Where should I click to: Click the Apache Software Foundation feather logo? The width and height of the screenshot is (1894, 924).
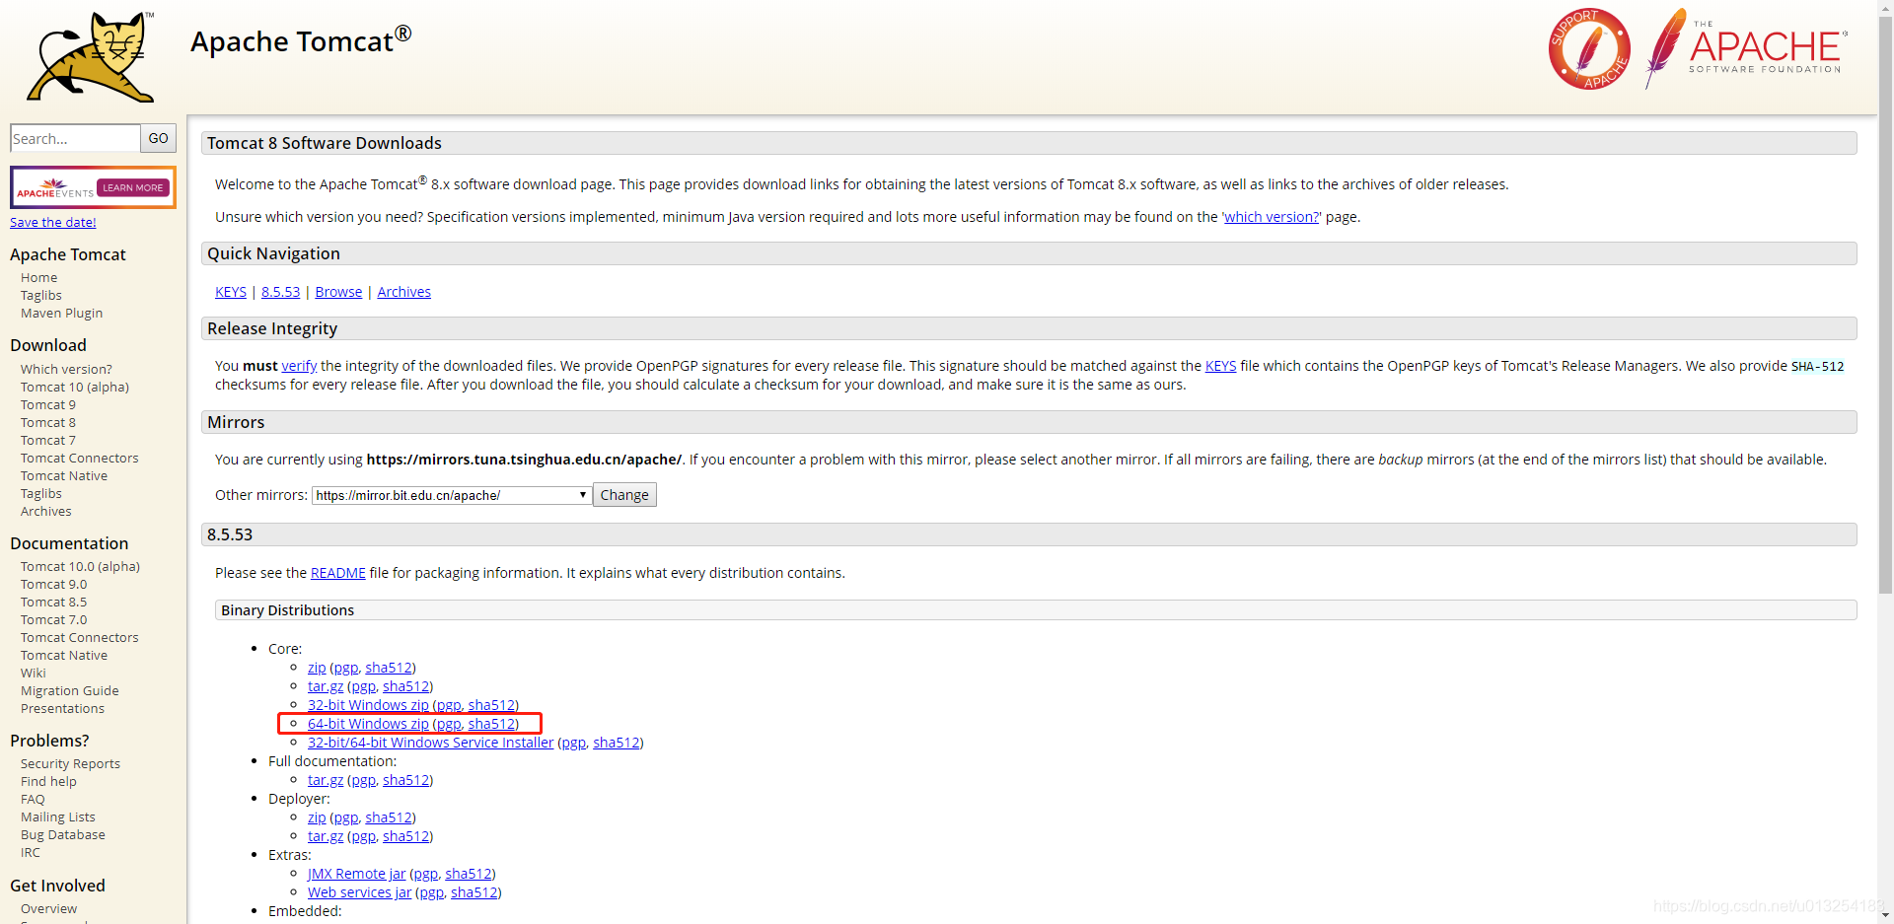[1746, 47]
